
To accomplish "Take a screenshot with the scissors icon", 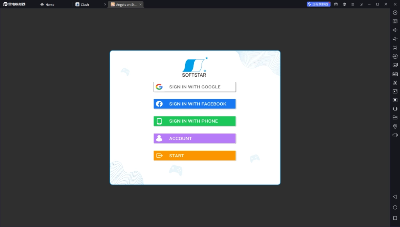I will [x=395, y=83].
